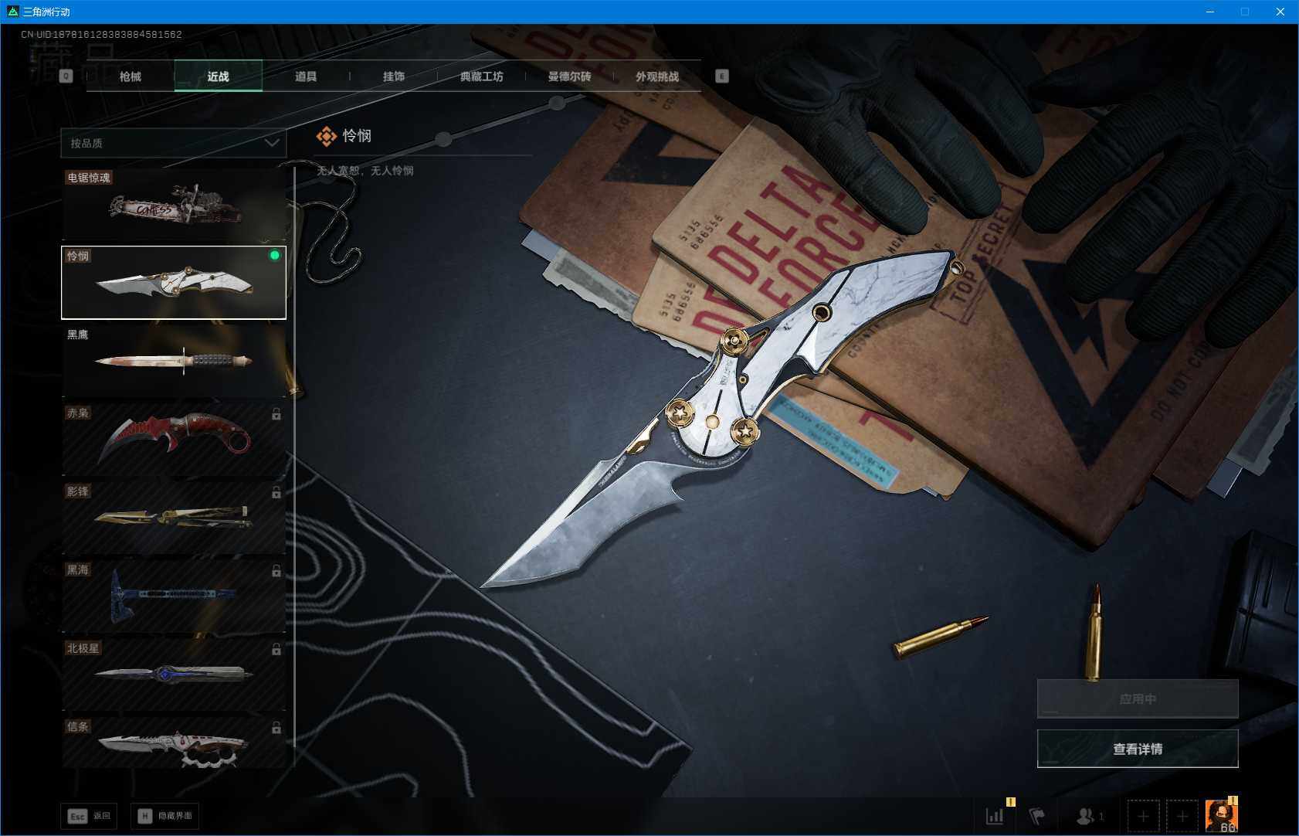This screenshot has height=836, width=1299.
Task: Click the first empty squad plus slot
Action: tap(1143, 816)
